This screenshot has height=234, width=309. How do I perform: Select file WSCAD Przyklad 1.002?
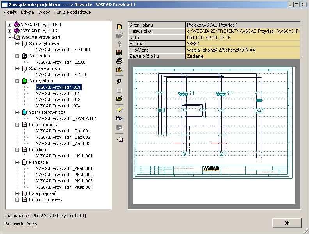click(x=59, y=93)
